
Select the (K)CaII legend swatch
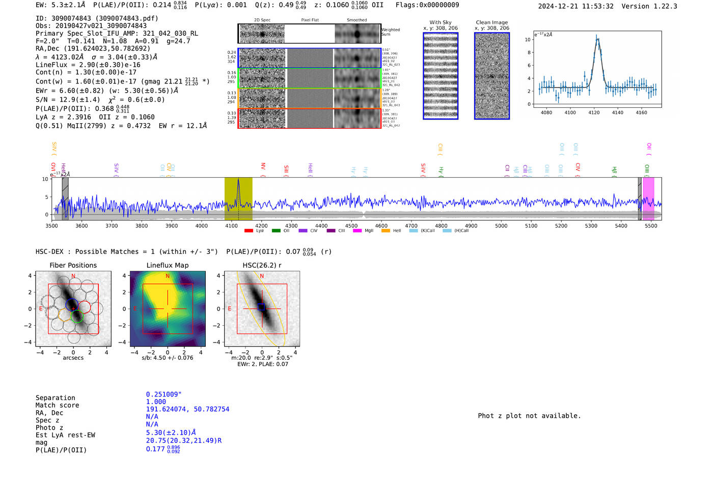click(x=414, y=231)
